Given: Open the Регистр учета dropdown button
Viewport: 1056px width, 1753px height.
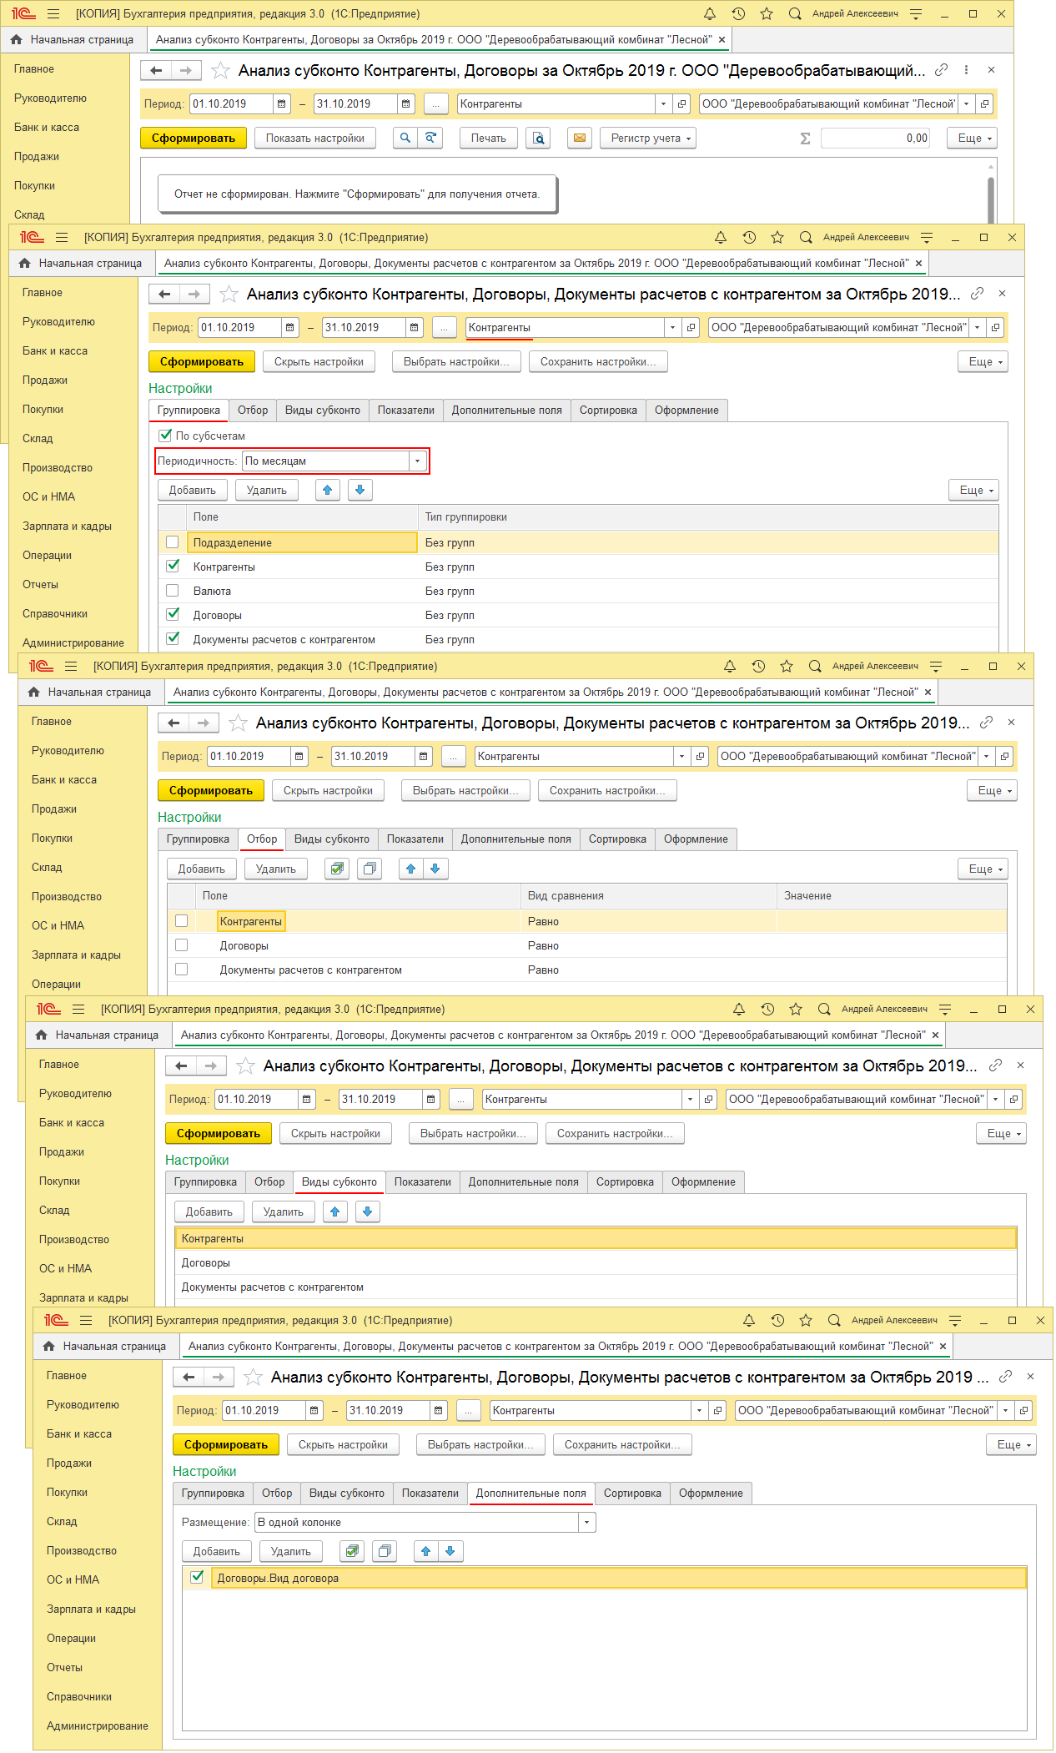Looking at the screenshot, I should click(648, 139).
